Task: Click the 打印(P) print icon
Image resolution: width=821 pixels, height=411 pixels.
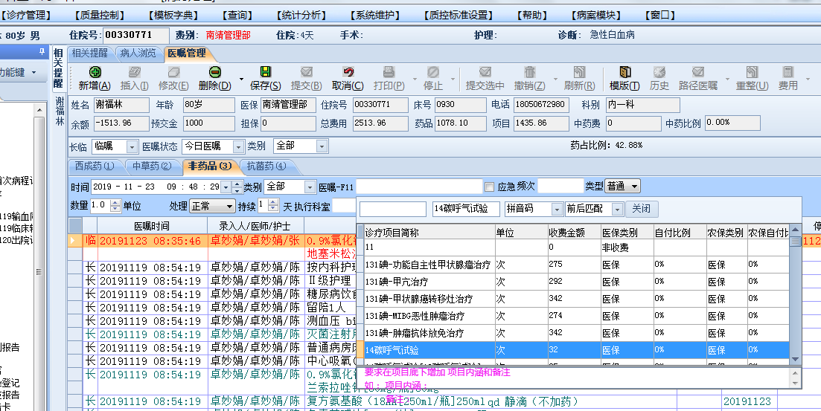Action: (x=389, y=72)
